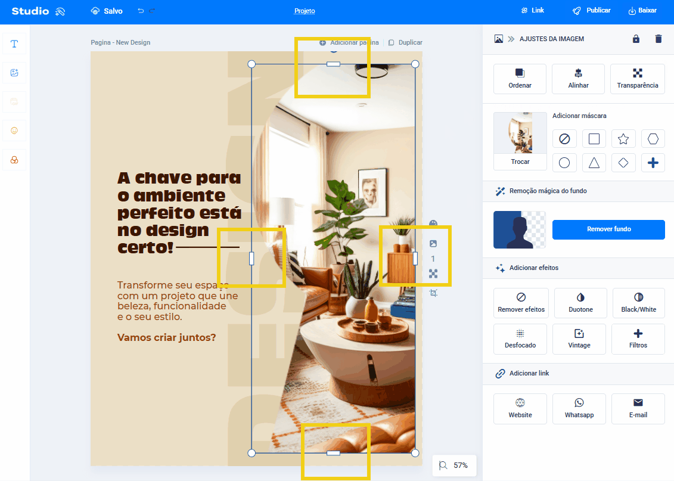
Task: Click the Salvo cloud save indicator
Action: (107, 11)
